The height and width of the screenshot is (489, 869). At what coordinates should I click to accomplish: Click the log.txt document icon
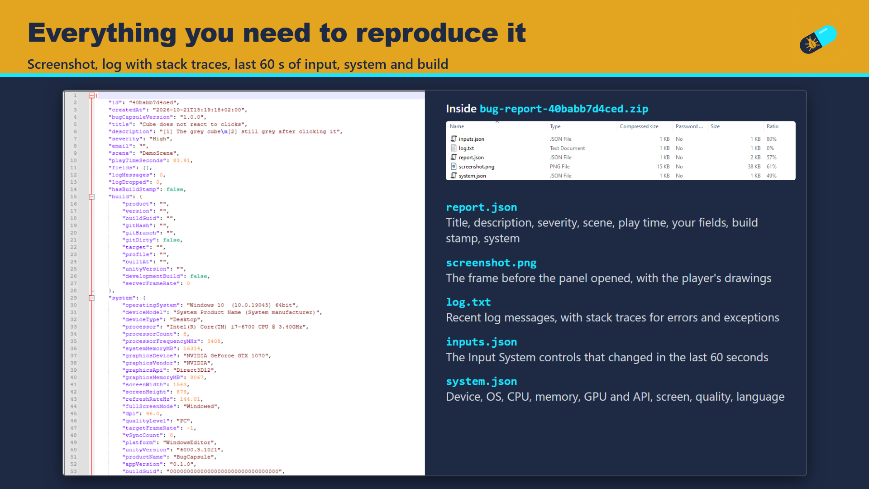point(454,148)
